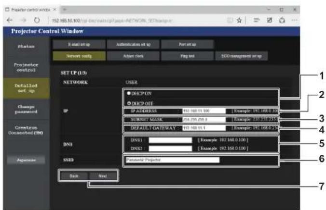Open the web note pen icon

tap(270, 20)
